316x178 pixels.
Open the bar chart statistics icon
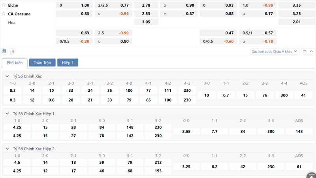[12, 51]
